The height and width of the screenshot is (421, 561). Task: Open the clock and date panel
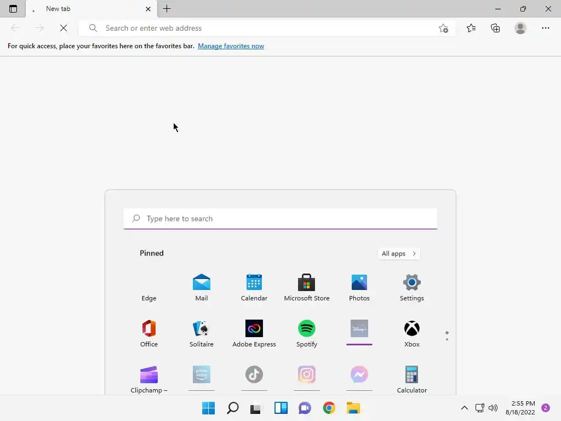(520, 408)
